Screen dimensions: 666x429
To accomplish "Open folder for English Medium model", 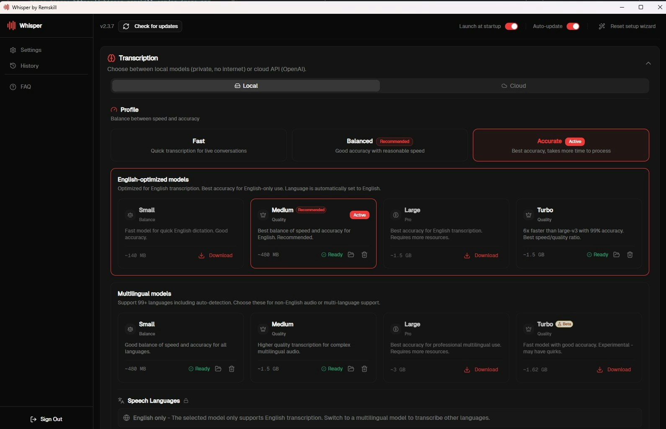I will pyautogui.click(x=351, y=255).
